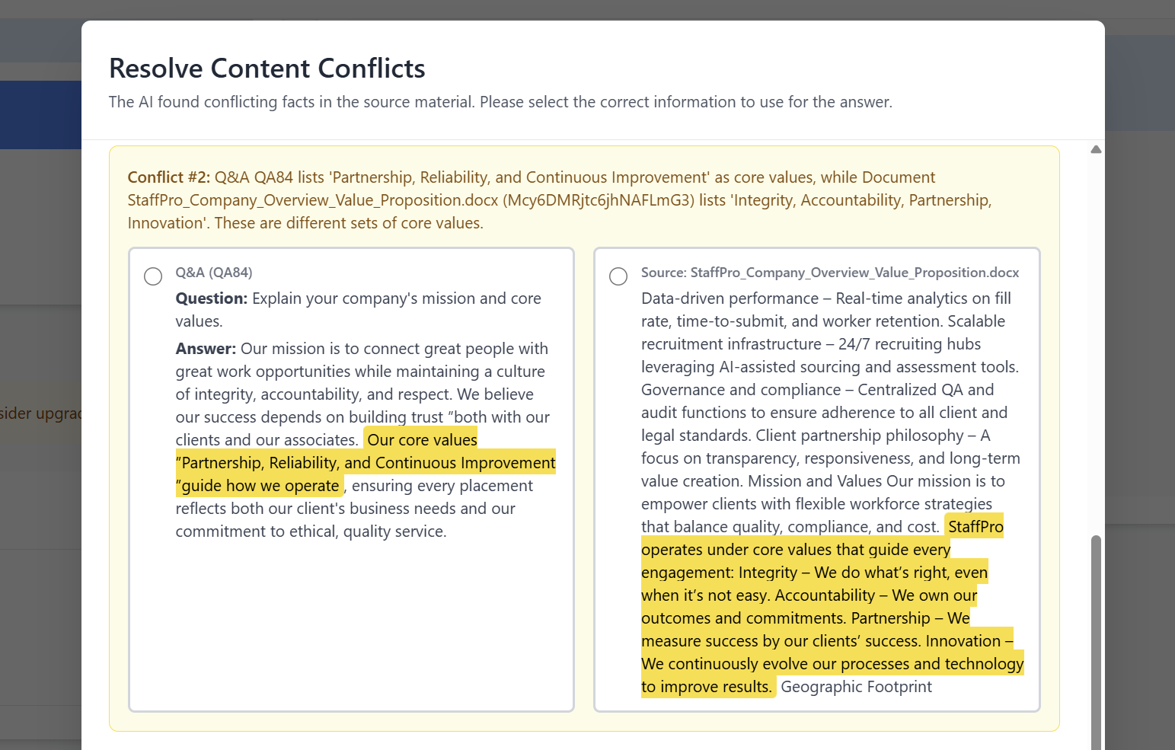Viewport: 1175px width, 750px height.
Task: Select the Source document radio button
Action: (x=618, y=276)
